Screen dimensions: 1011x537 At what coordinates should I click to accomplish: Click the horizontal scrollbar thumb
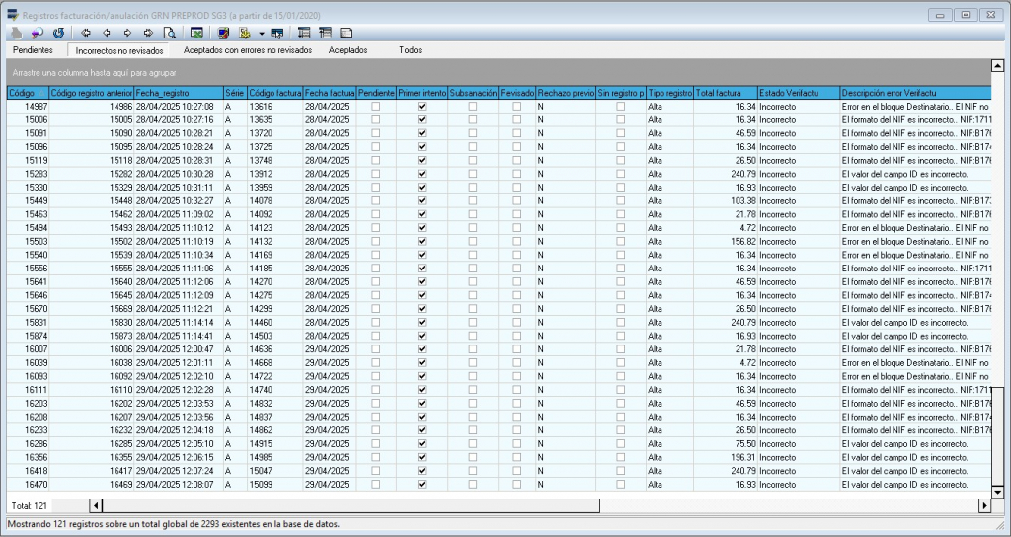350,506
